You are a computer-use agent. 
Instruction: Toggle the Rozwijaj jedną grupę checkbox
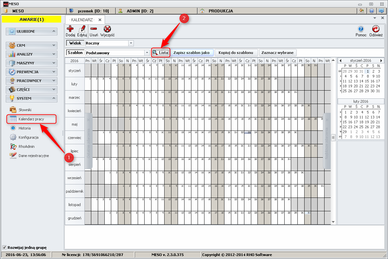(x=4, y=247)
